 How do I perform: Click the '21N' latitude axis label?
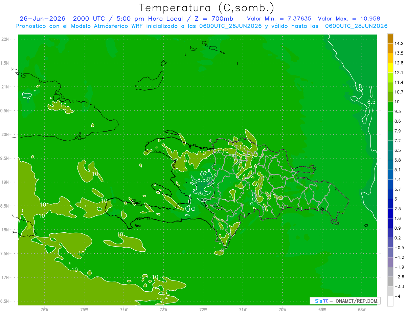(6, 87)
